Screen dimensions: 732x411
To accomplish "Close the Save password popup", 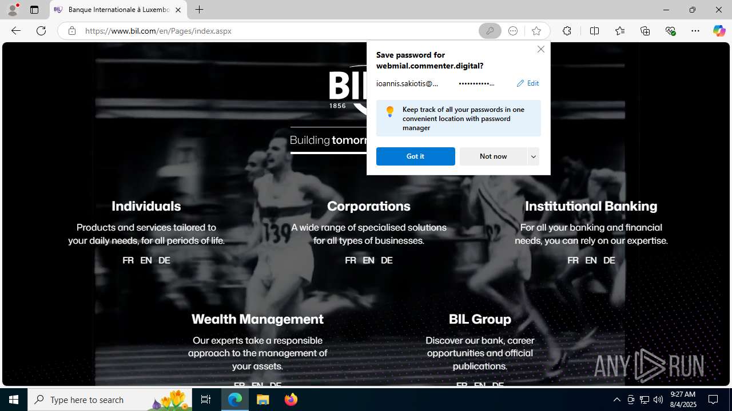I will click(540, 49).
